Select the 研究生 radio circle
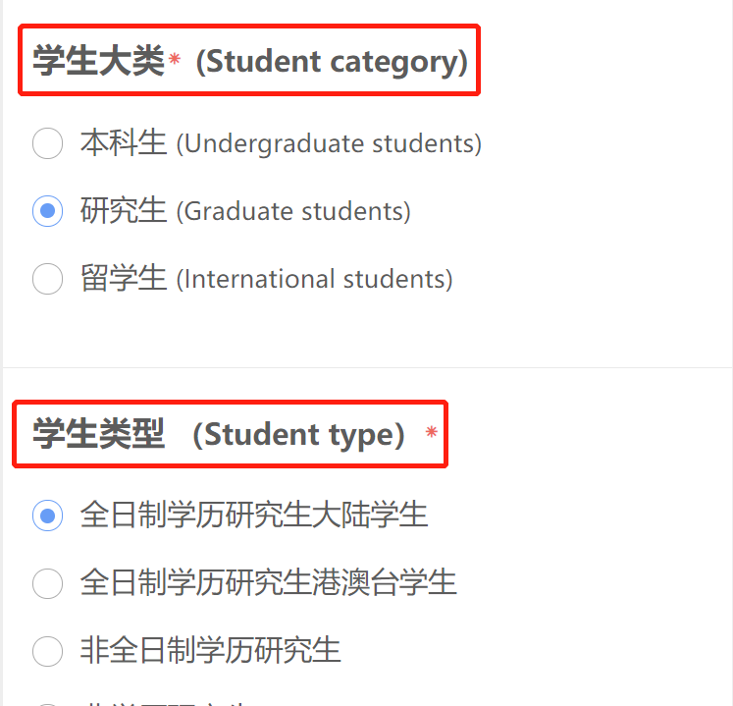Image resolution: width=733 pixels, height=706 pixels. (x=47, y=211)
